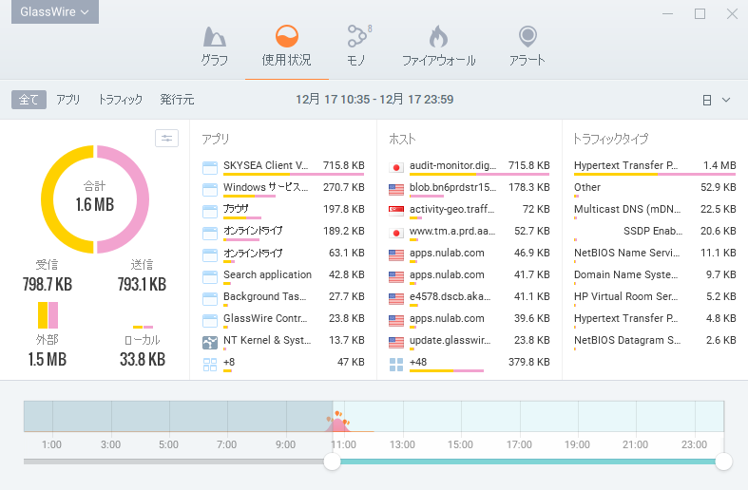Click Japan flag beside audit-monitor host
The width and height of the screenshot is (748, 490).
click(396, 168)
